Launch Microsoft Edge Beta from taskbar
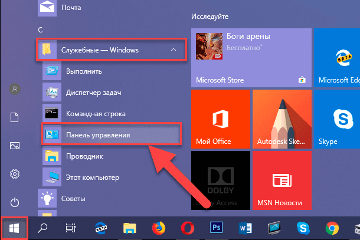This screenshot has width=360, height=240. click(101, 228)
